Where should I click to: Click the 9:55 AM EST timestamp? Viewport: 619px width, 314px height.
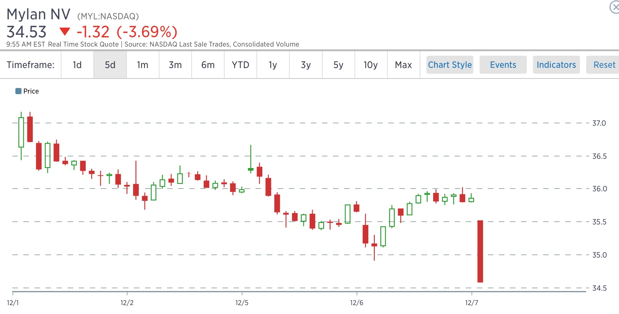(26, 44)
